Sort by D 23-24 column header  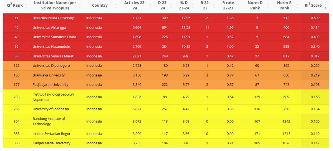point(163,5)
